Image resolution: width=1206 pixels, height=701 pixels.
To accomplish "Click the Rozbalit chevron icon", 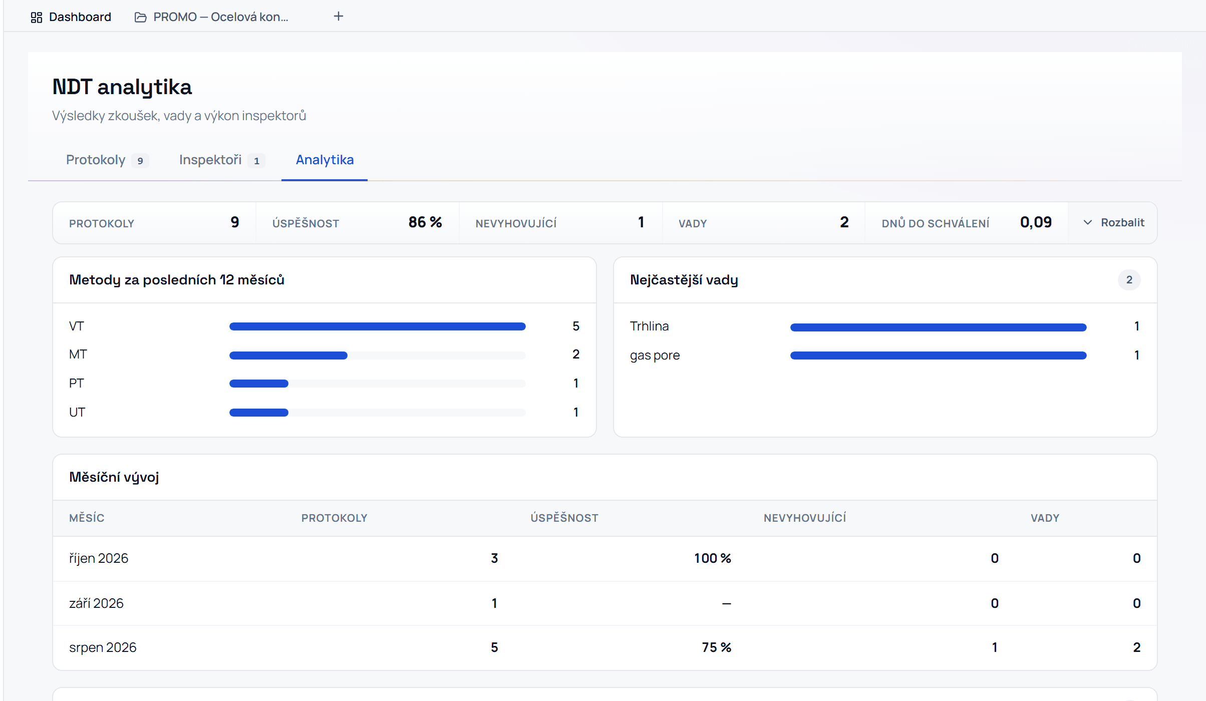I will pyautogui.click(x=1087, y=222).
